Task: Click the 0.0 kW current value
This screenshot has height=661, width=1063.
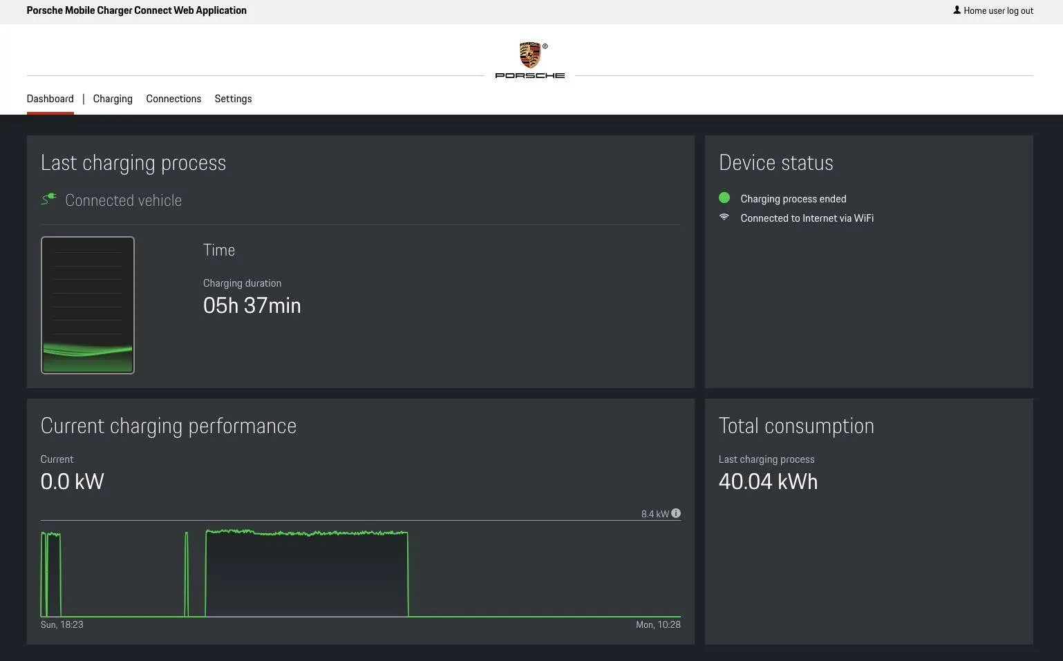Action: (x=73, y=481)
